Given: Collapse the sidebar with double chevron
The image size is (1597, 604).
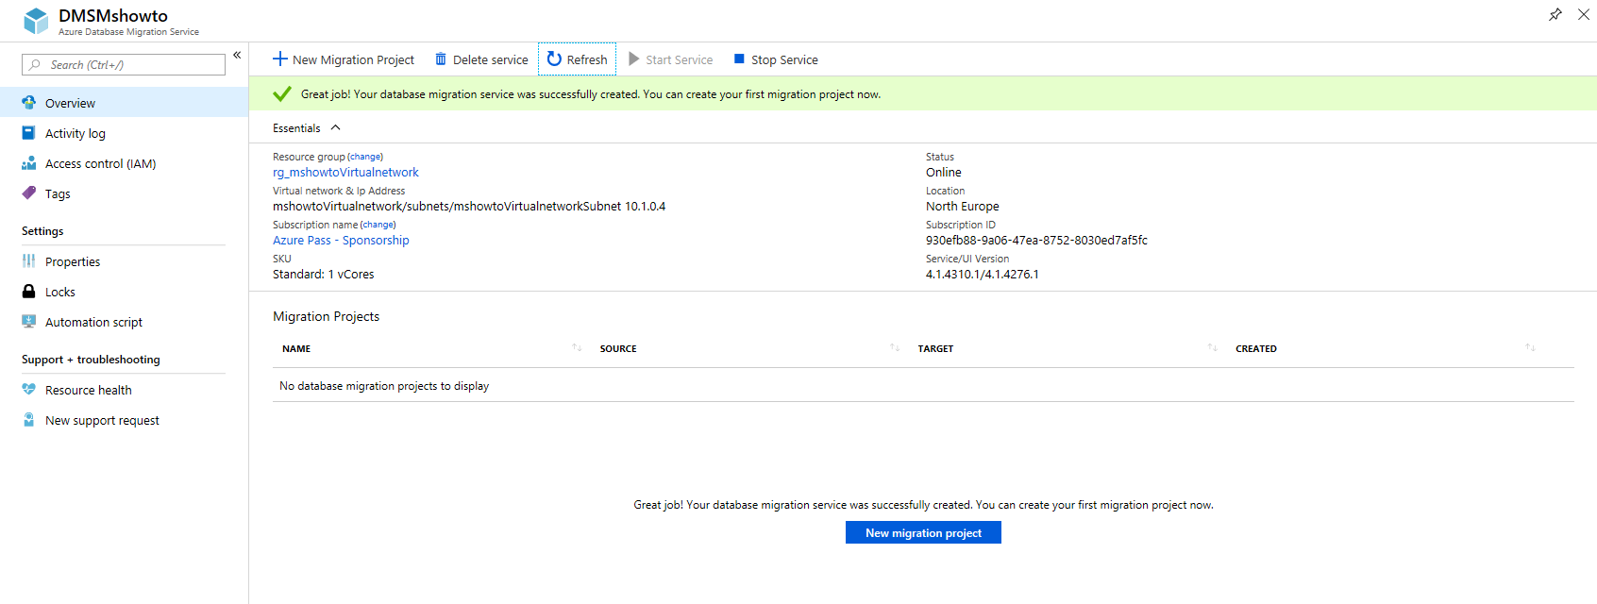Looking at the screenshot, I should click(x=237, y=55).
